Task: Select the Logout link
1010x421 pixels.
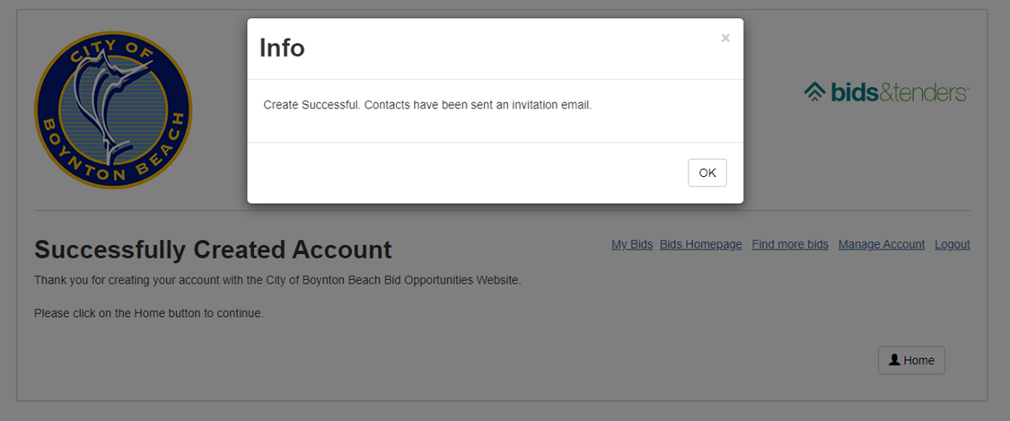Action: pos(952,245)
